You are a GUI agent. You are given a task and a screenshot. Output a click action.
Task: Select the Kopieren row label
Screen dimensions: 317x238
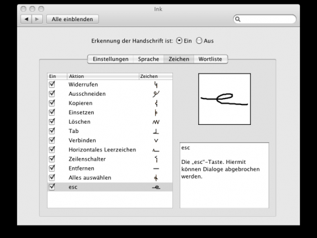coord(81,103)
